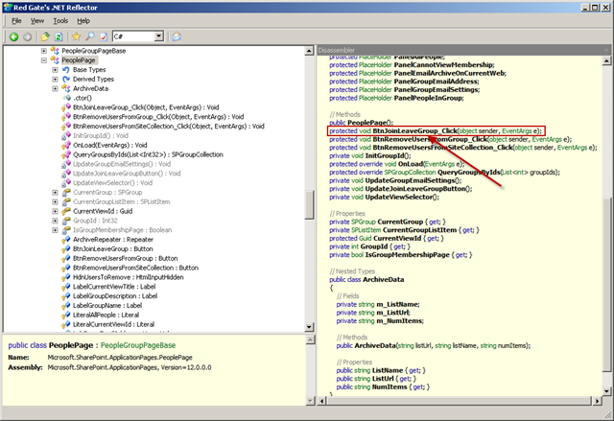This screenshot has width=614, height=421.
Task: Click the tree pane vertical scrollbar thumb
Action: (309, 204)
